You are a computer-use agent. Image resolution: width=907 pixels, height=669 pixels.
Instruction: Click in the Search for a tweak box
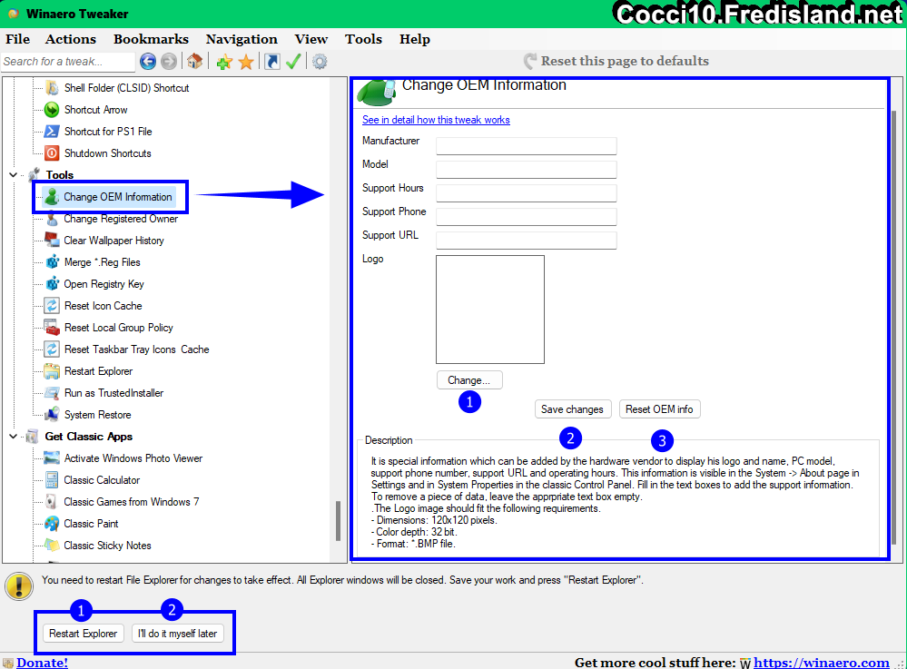[x=68, y=62]
